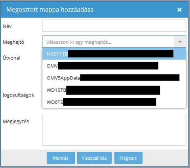Click the Név label
Screen dimensions: 190x168
(x=7, y=26)
